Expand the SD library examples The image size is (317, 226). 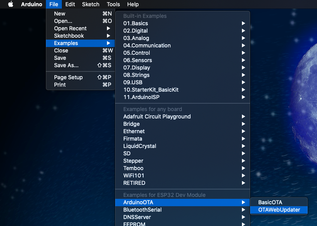(182, 153)
